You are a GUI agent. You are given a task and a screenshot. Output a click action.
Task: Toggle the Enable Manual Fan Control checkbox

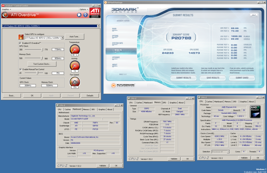pos(20,69)
